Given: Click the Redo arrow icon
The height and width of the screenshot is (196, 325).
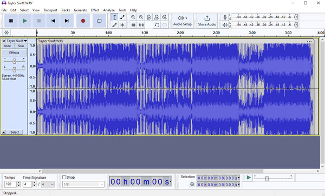Looking at the screenshot, I should [x=164, y=25].
